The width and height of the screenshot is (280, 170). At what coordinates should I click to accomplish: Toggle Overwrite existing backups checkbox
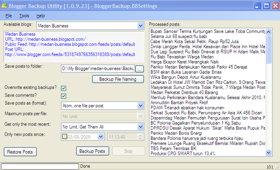coord(63,88)
